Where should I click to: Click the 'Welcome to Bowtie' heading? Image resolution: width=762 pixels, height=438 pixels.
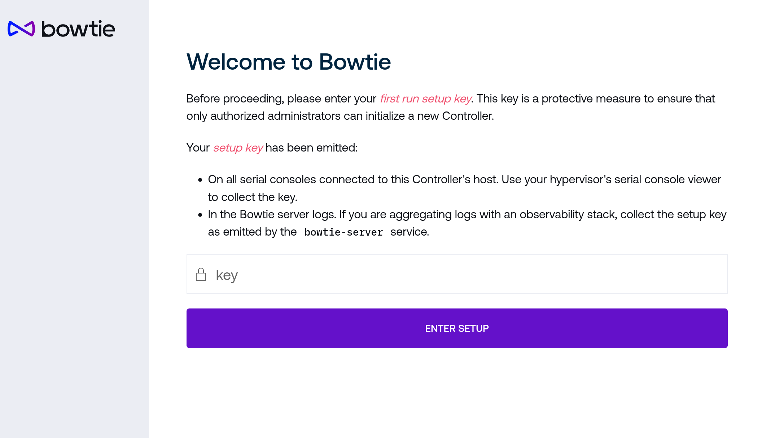[x=289, y=62]
